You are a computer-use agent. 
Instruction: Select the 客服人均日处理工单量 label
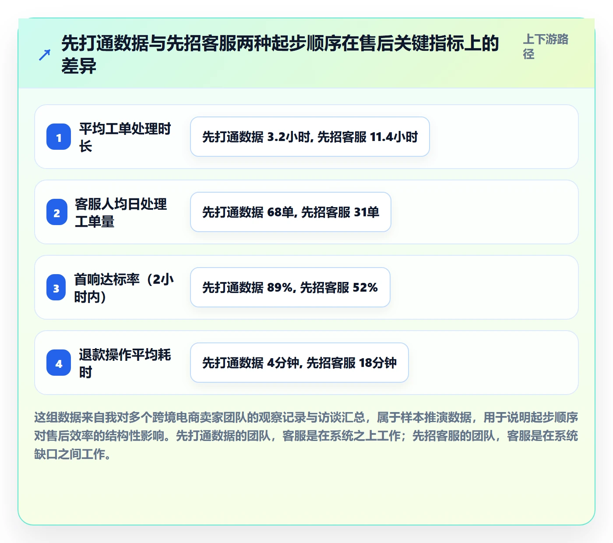click(x=121, y=212)
